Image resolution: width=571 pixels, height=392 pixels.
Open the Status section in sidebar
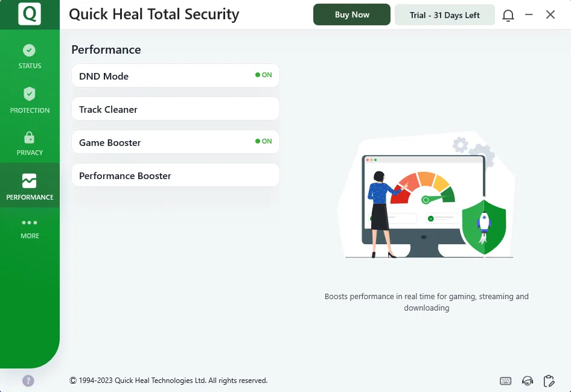point(30,57)
